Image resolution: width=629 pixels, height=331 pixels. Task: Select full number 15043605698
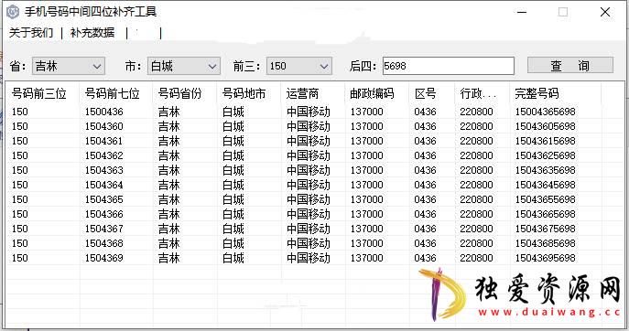[545, 126]
